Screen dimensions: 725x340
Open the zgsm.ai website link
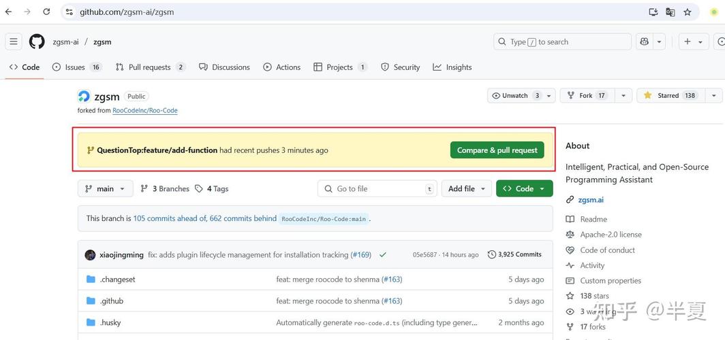pos(591,200)
